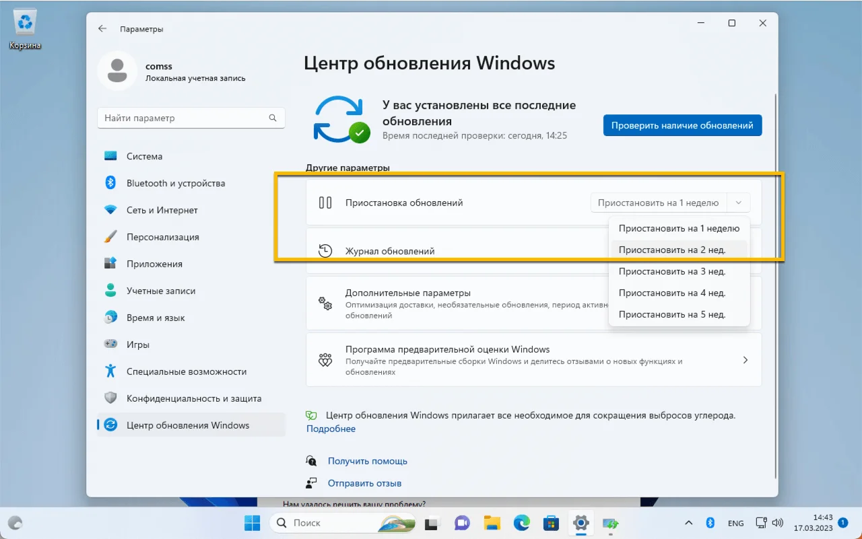Open the network status tray icon

(761, 523)
